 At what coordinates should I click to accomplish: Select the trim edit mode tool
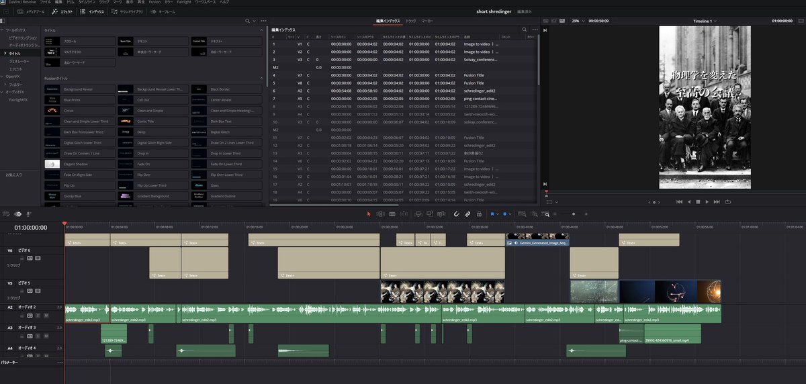(x=381, y=213)
